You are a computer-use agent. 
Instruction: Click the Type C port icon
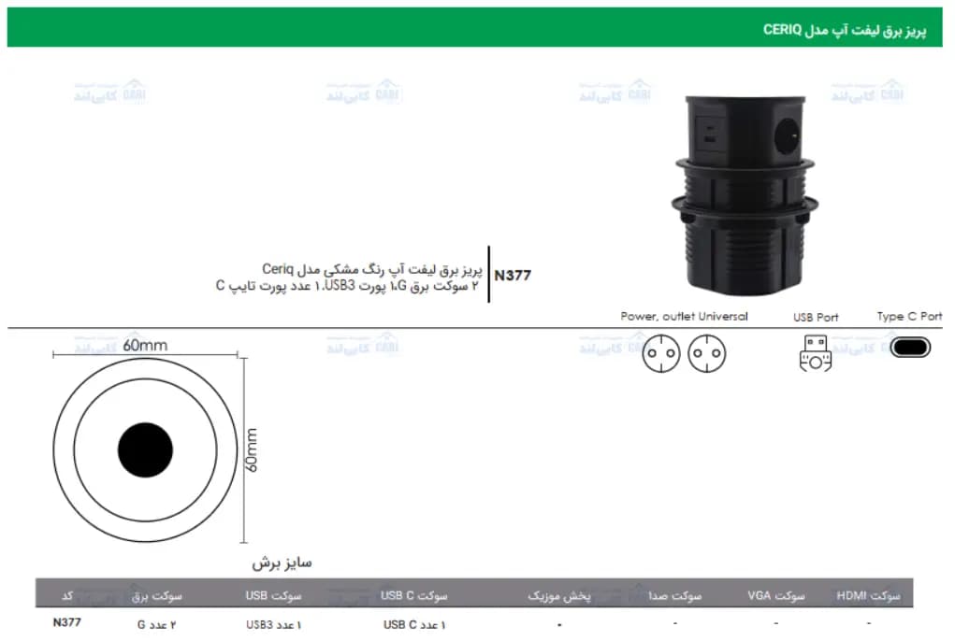(910, 348)
